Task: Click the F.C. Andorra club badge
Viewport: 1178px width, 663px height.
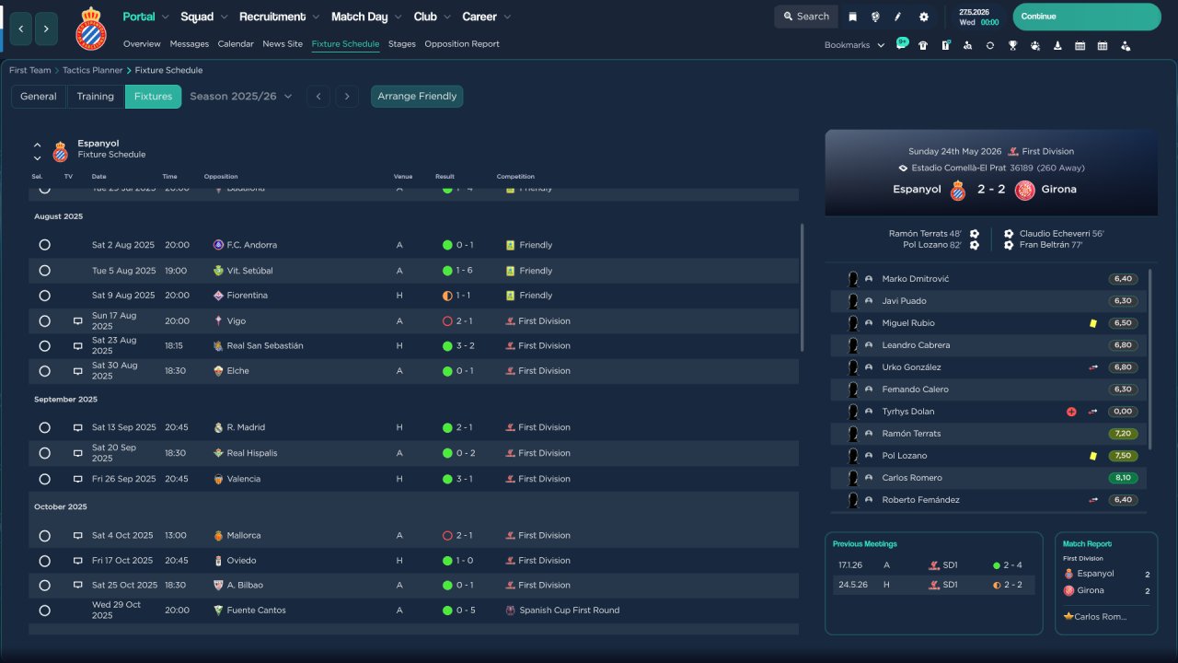Action: (x=218, y=245)
